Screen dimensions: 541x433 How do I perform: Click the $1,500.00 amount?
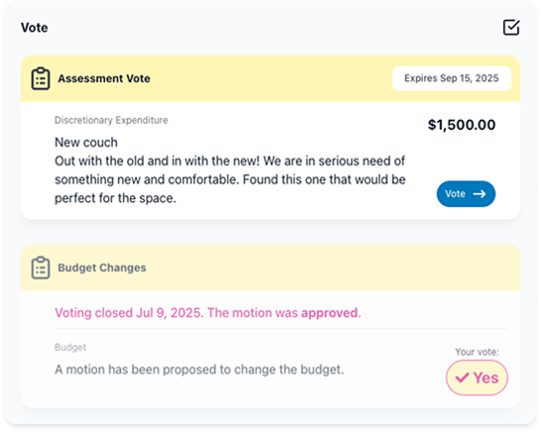point(462,125)
